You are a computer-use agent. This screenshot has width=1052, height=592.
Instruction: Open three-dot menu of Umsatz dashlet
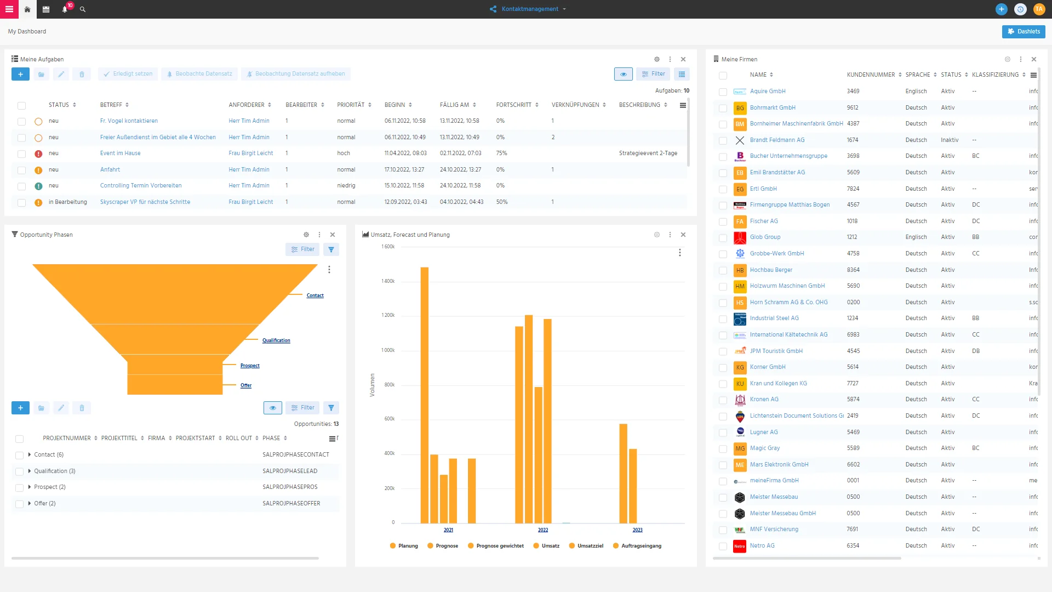tap(670, 235)
